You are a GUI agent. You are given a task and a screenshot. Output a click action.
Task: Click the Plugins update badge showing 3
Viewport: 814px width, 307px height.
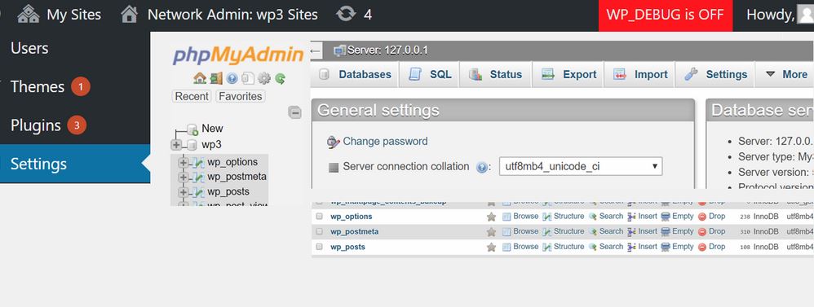[x=77, y=125]
